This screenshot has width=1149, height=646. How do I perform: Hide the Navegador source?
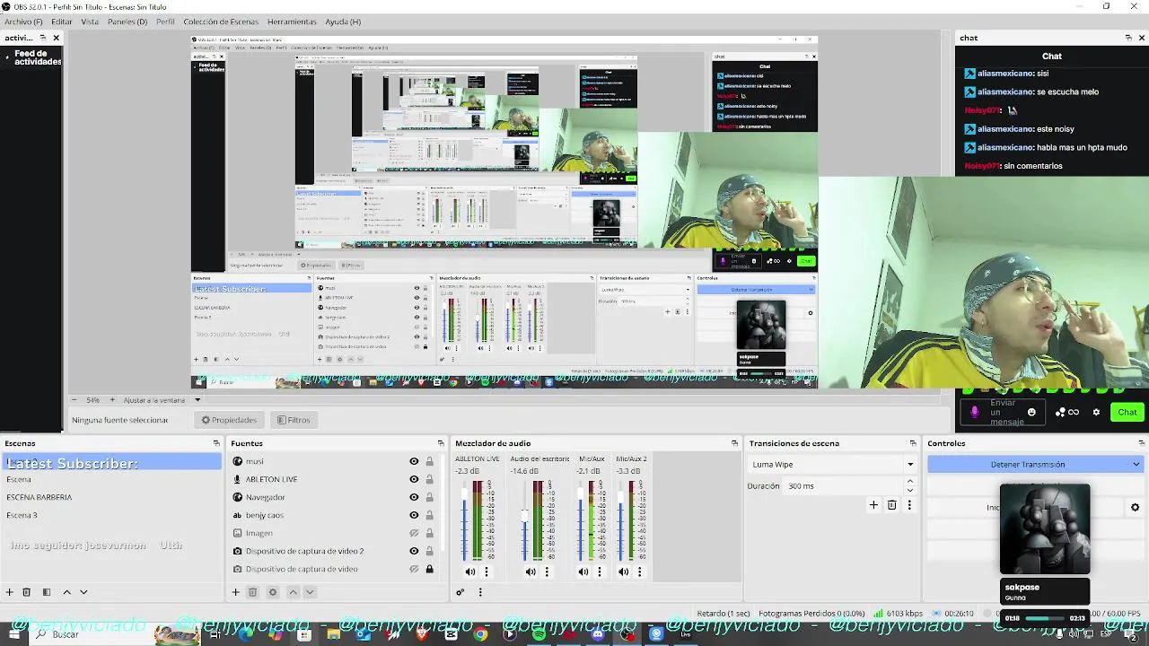[414, 497]
